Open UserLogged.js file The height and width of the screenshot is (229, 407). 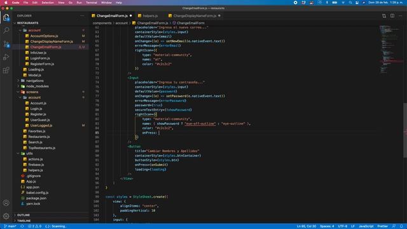pos(41,125)
